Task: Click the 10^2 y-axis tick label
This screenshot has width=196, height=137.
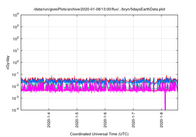Action: pyautogui.click(x=16, y=39)
